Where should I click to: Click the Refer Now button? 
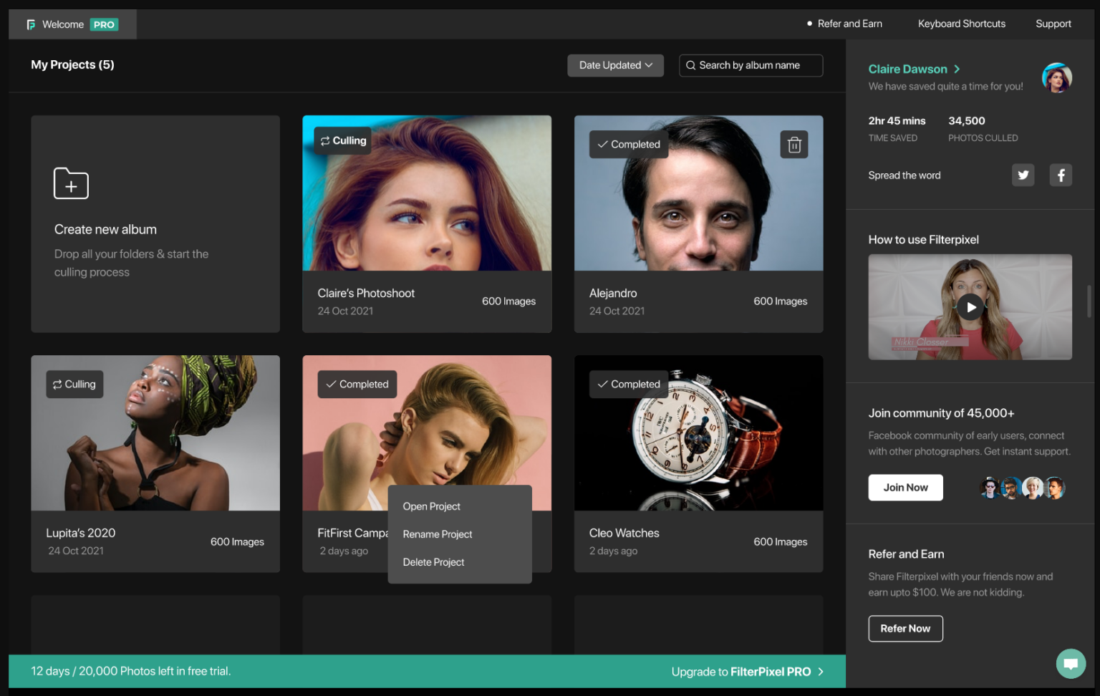click(905, 628)
